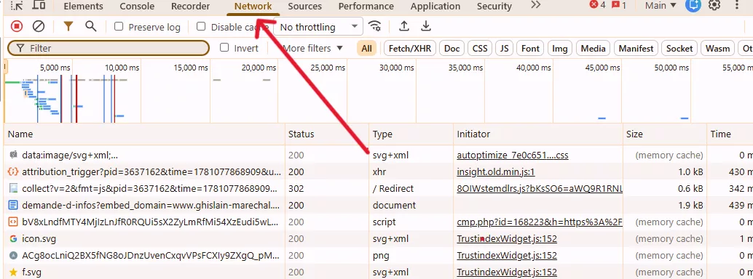Screen dimensions: 753x279
Task: Switch to Elements tab
Action: [83, 7]
